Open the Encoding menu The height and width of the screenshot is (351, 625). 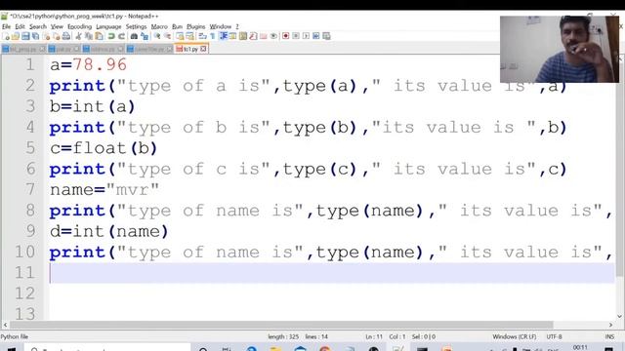click(79, 26)
